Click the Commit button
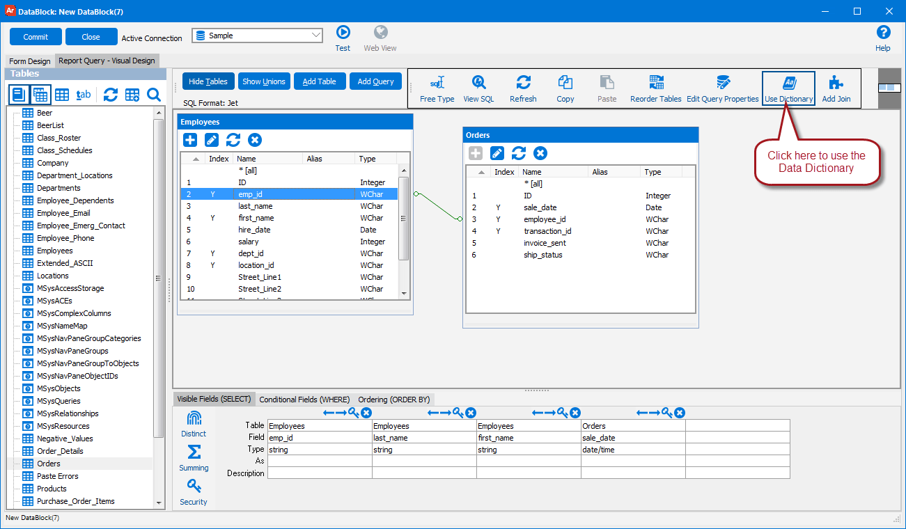Screen dimensions: 906x529 [36, 37]
